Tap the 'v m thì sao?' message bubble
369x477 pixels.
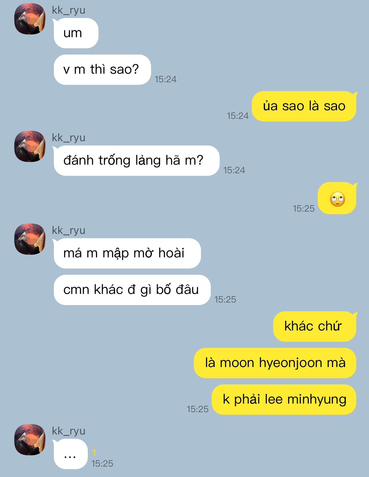(102, 70)
